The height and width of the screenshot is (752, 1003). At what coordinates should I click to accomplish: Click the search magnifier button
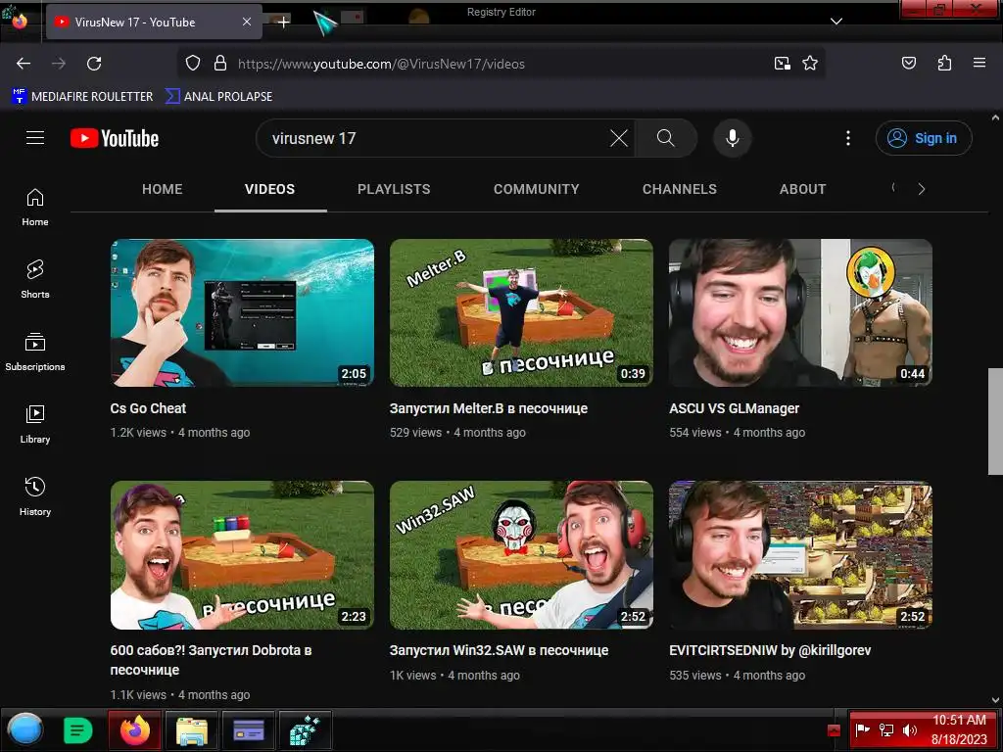(x=666, y=138)
